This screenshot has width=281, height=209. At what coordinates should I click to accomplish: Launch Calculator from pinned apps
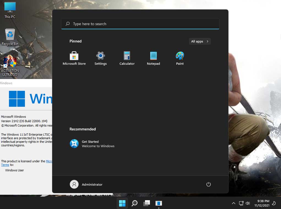point(127,58)
